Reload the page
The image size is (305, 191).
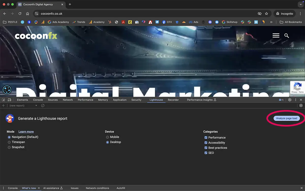pos(20,13)
